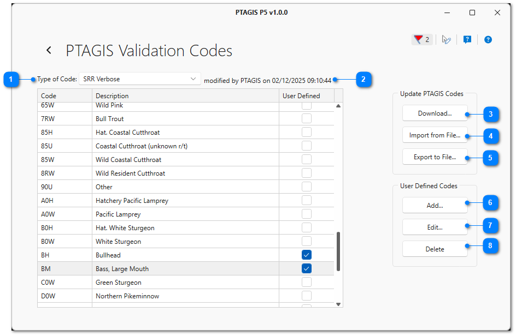The height and width of the screenshot is (336, 516).
Task: Click the table scrollbar down arrow
Action: 338,304
